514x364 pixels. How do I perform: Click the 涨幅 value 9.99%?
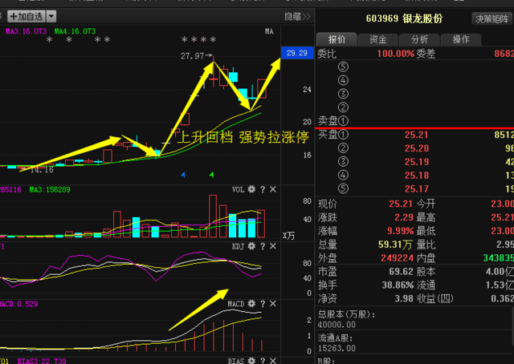coord(400,231)
